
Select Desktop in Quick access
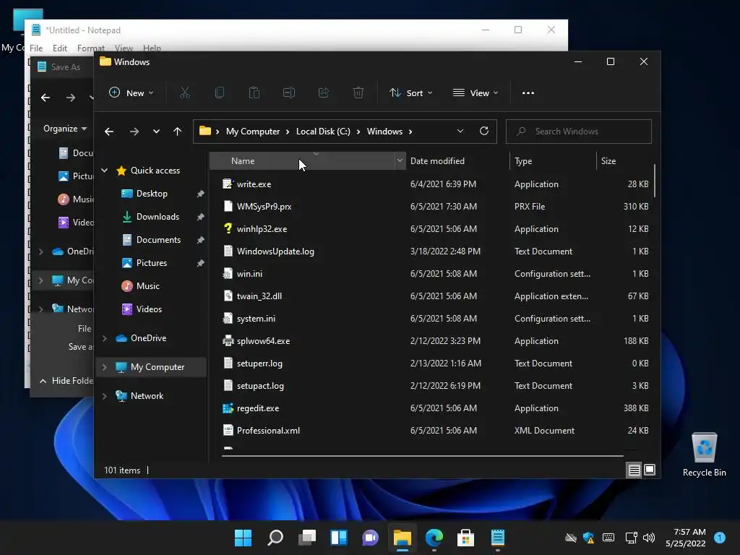(152, 194)
